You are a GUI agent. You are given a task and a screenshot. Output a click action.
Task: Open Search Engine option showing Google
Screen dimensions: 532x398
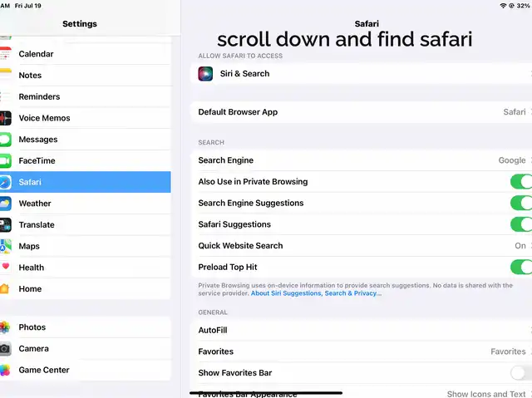(362, 160)
